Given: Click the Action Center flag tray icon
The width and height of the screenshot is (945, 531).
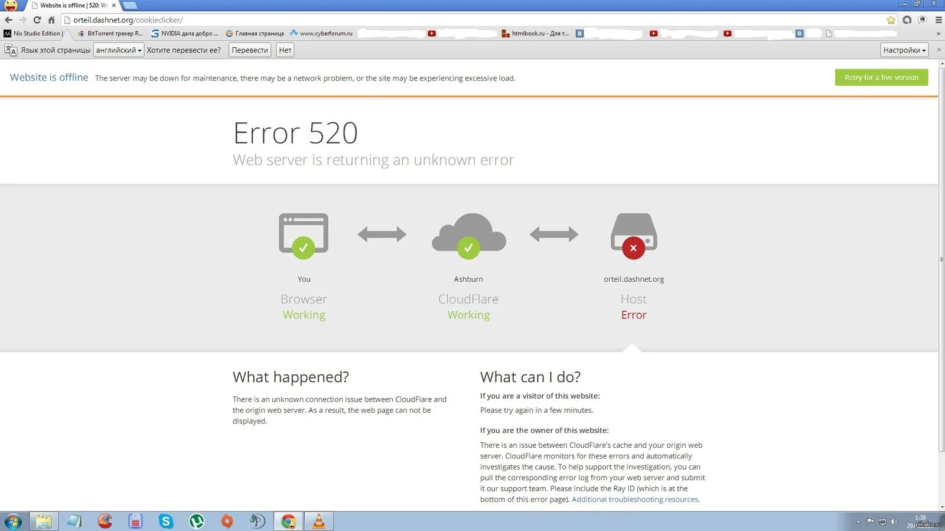Looking at the screenshot, I should [870, 522].
